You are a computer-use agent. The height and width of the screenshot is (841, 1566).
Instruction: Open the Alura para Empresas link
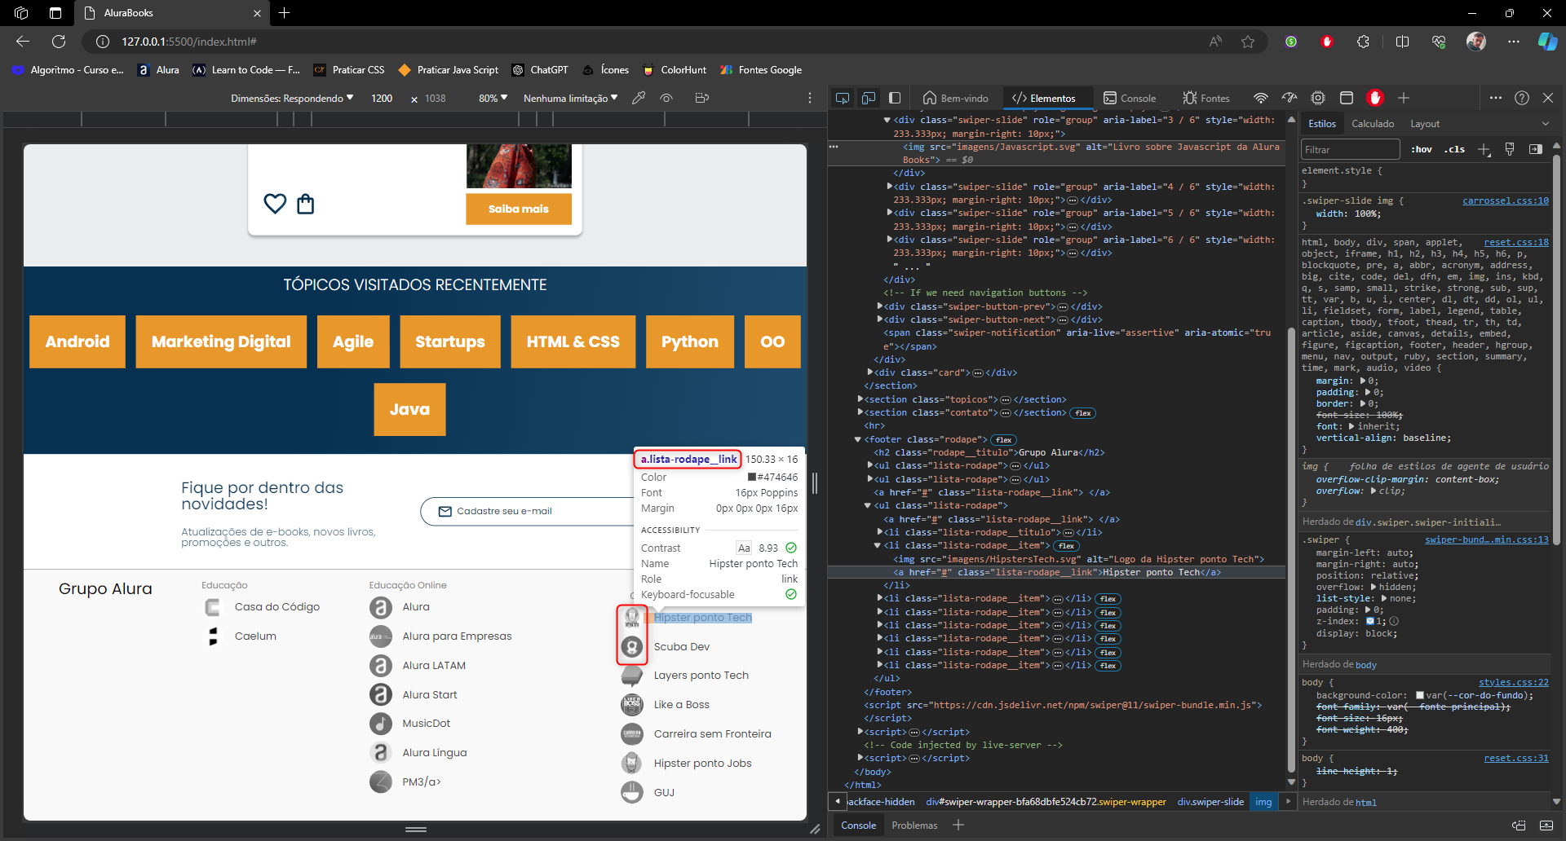[457, 636]
